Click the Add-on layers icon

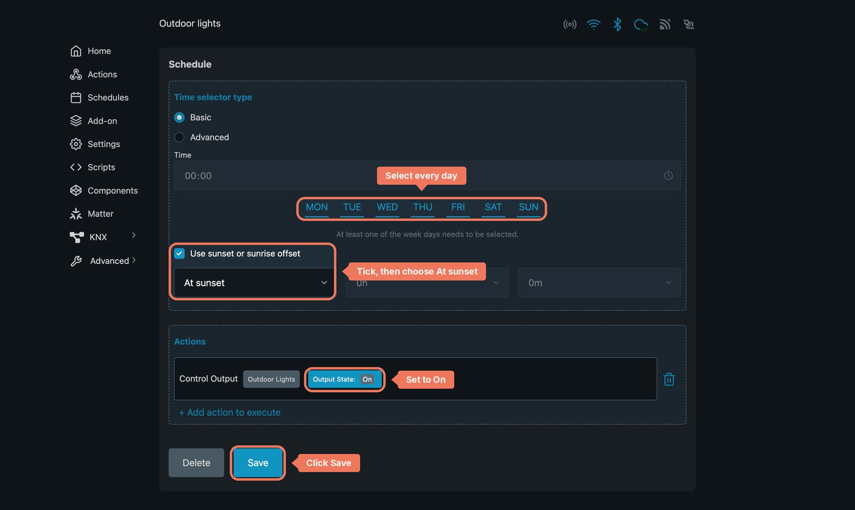(x=76, y=121)
